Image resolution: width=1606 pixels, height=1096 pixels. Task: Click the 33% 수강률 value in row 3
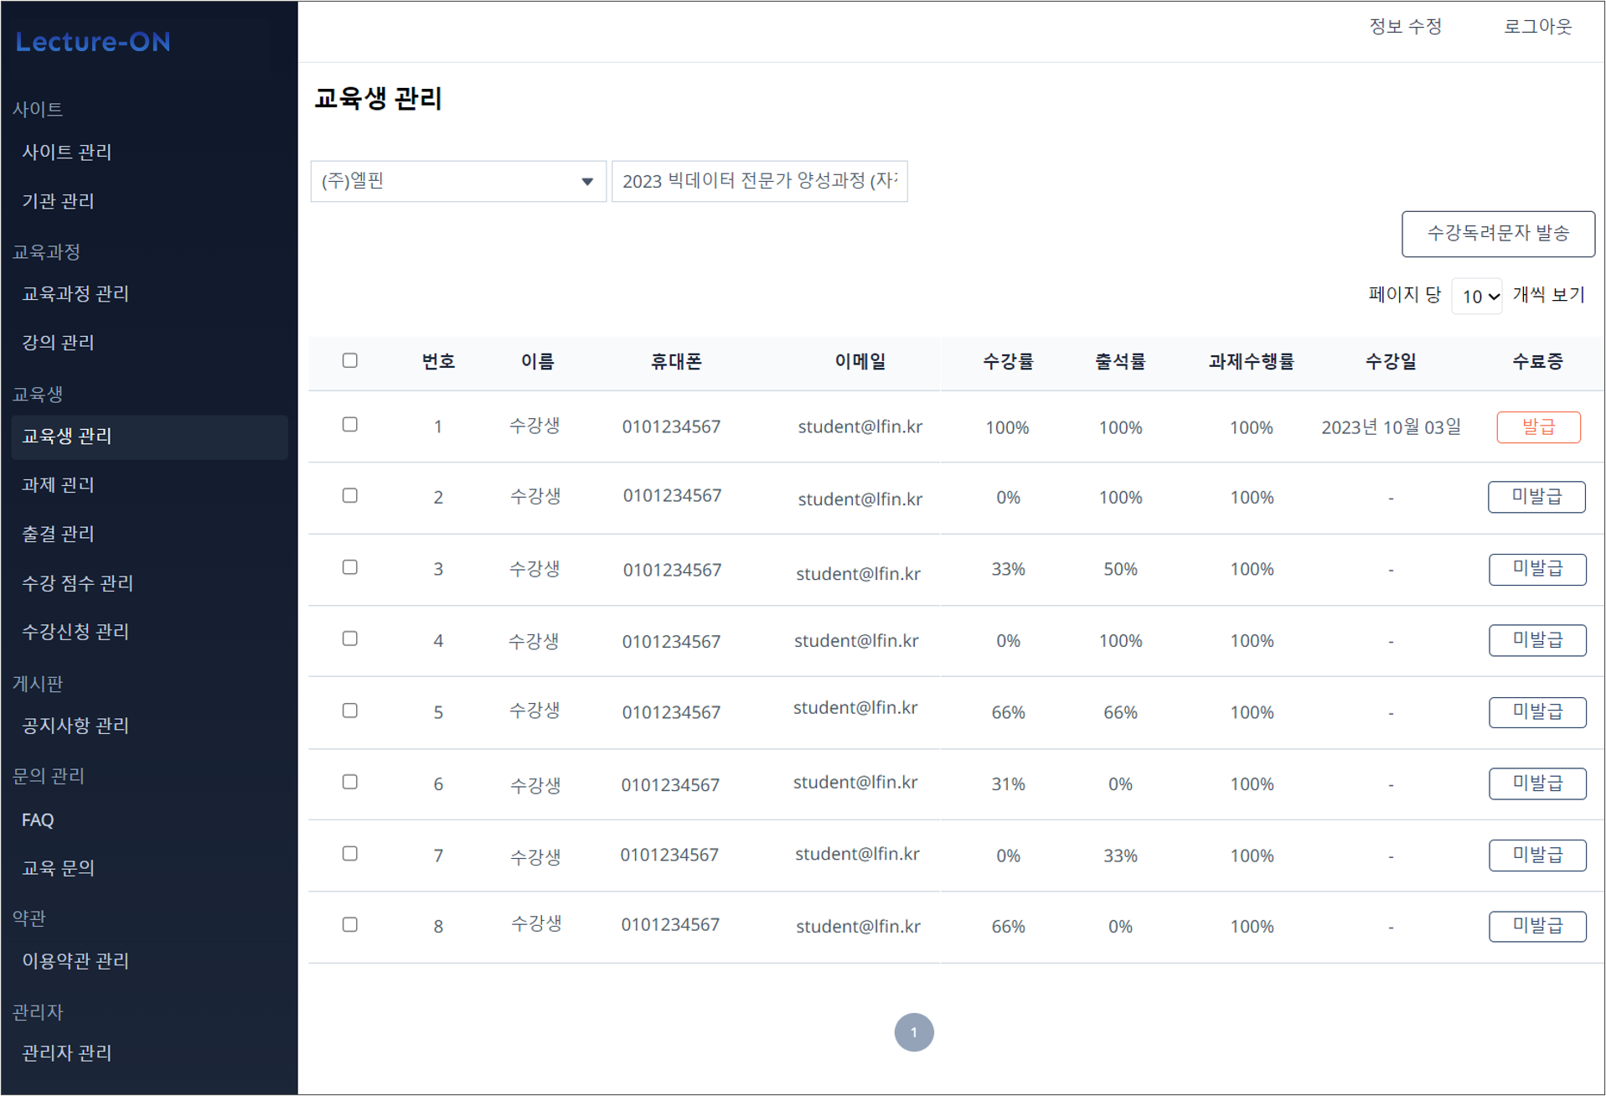coord(1008,569)
